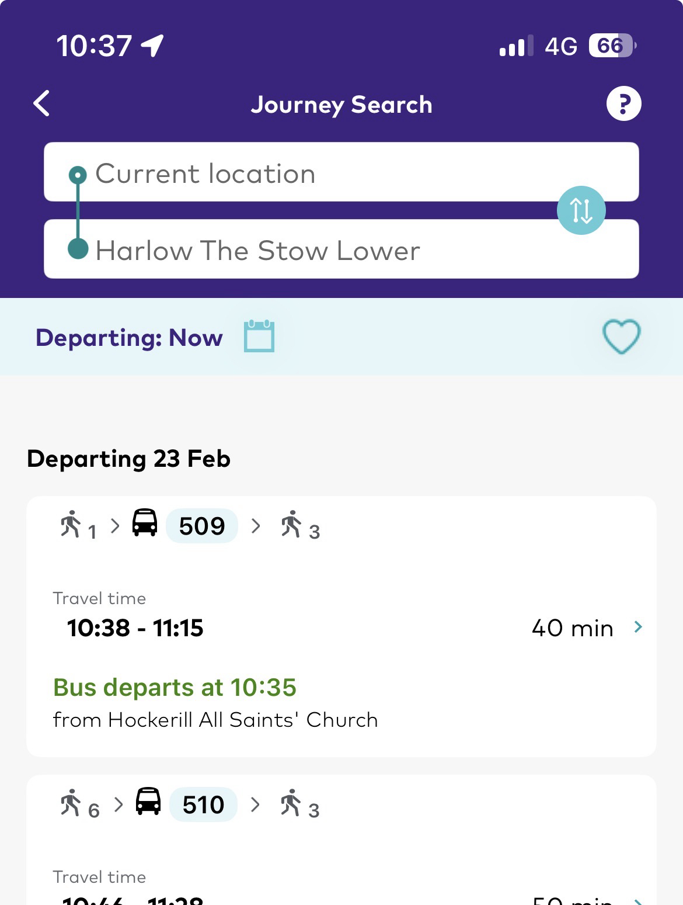Screen dimensions: 683x905
Task: Open the help question mark icon
Action: point(623,104)
